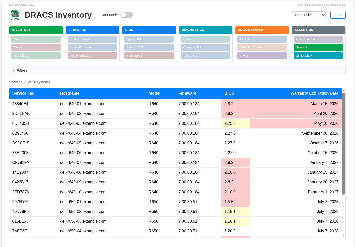Click the Update BIOS button

pyautogui.click(x=149, y=39)
